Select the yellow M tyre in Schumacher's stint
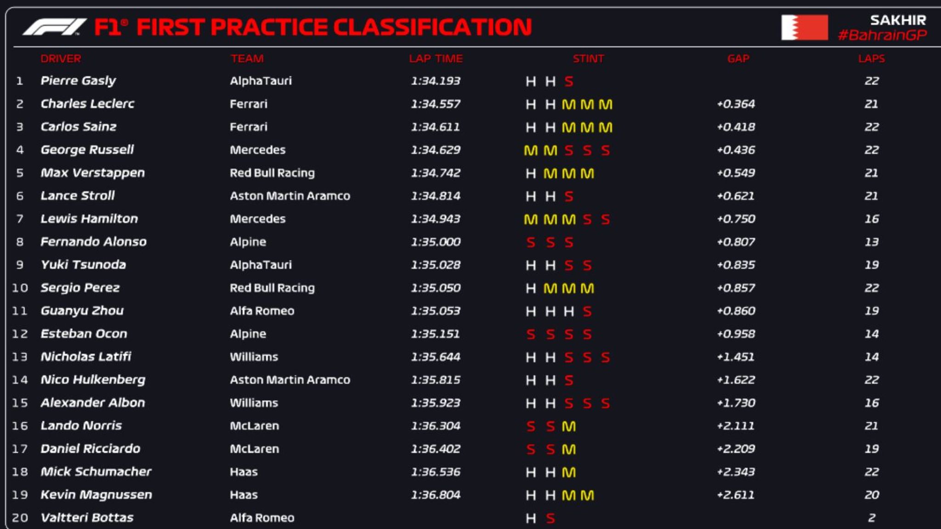 click(x=569, y=473)
